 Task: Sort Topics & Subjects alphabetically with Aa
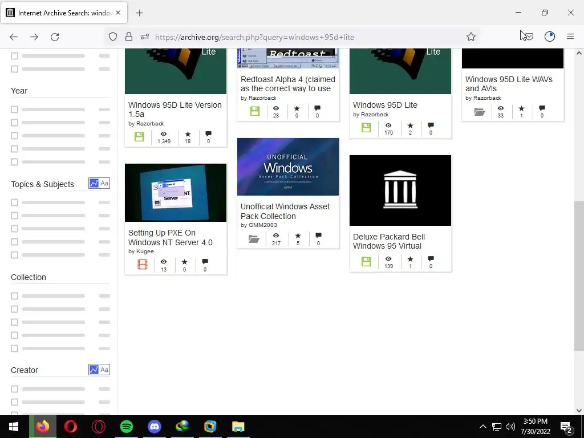(104, 183)
